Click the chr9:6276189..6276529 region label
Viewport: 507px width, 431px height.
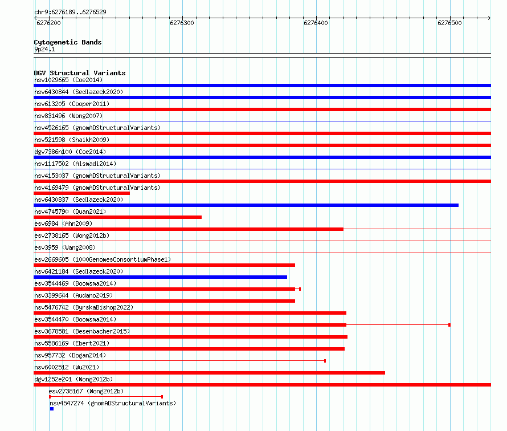point(70,12)
